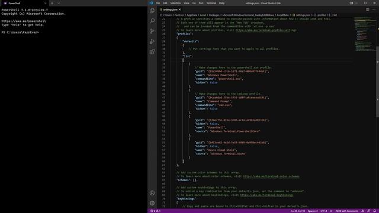The width and height of the screenshot is (379, 213).
Task: Click the "schemes" key in the editor
Action: click(x=183, y=180)
